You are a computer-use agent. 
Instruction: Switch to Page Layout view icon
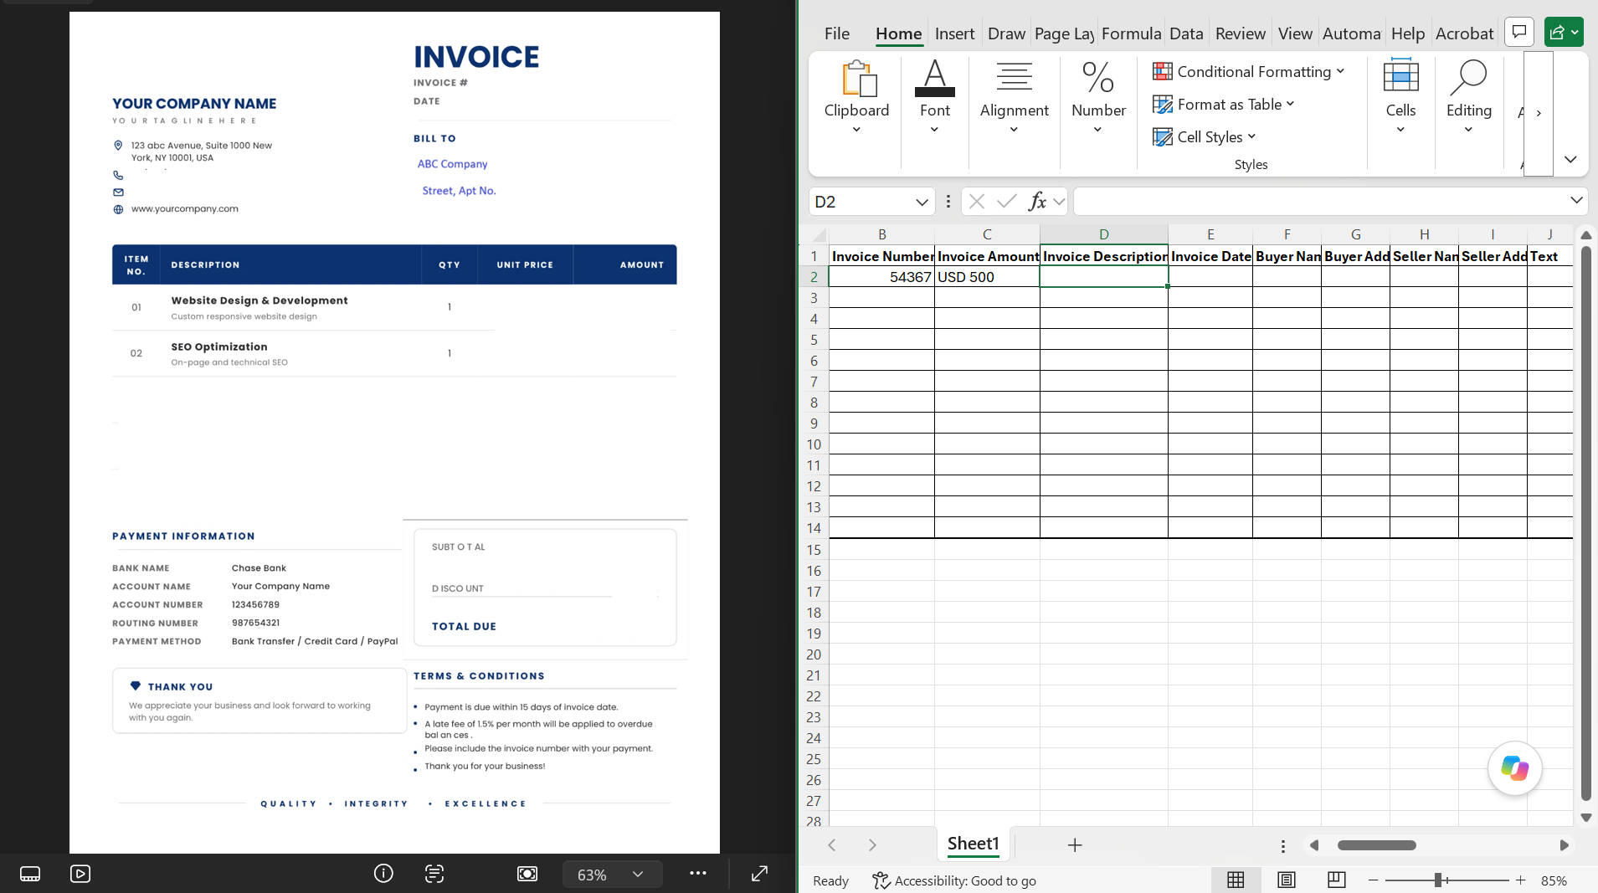pyautogui.click(x=1286, y=880)
